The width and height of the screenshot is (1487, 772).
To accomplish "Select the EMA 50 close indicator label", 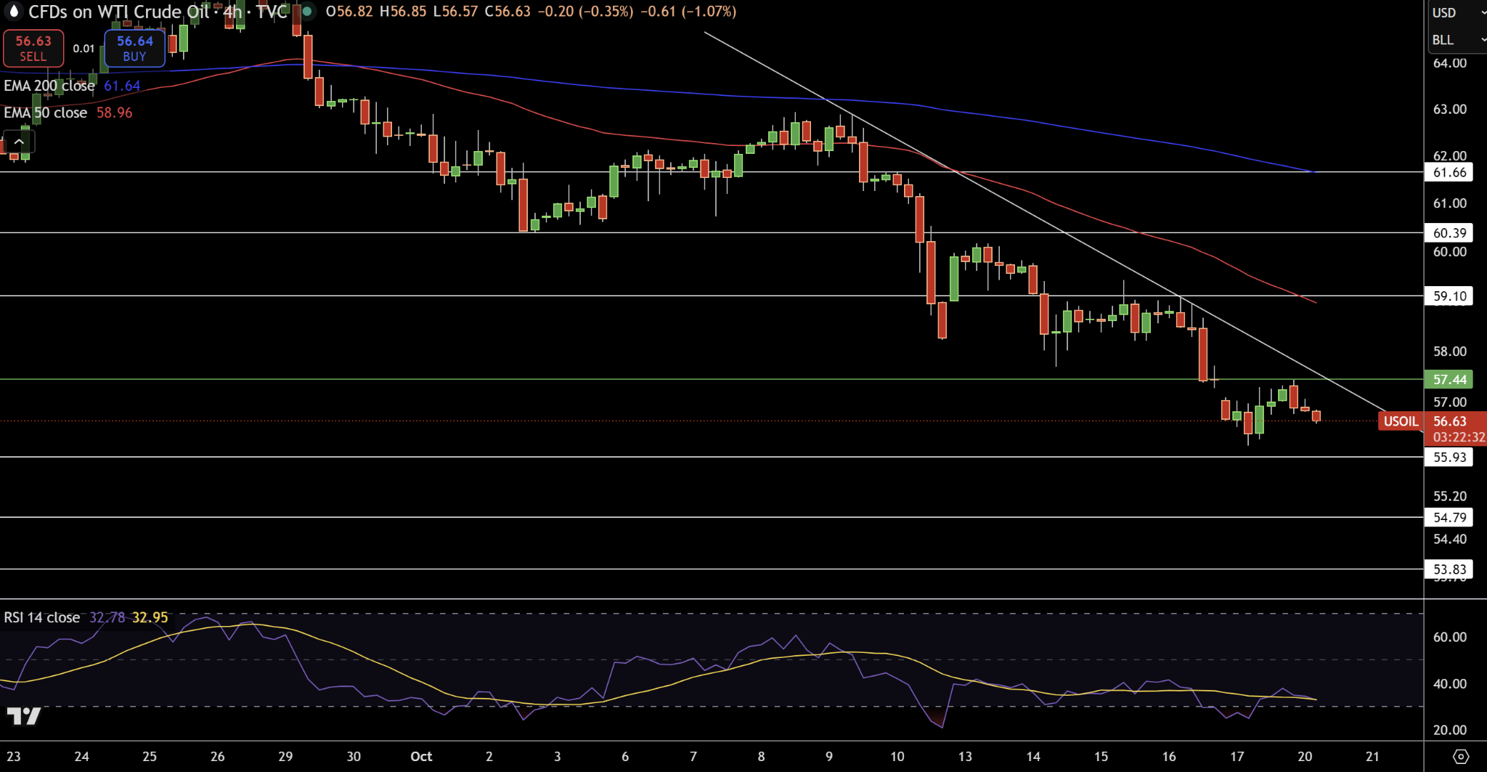I will click(x=46, y=113).
